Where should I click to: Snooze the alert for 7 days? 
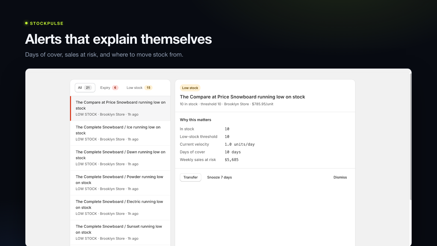click(x=220, y=177)
